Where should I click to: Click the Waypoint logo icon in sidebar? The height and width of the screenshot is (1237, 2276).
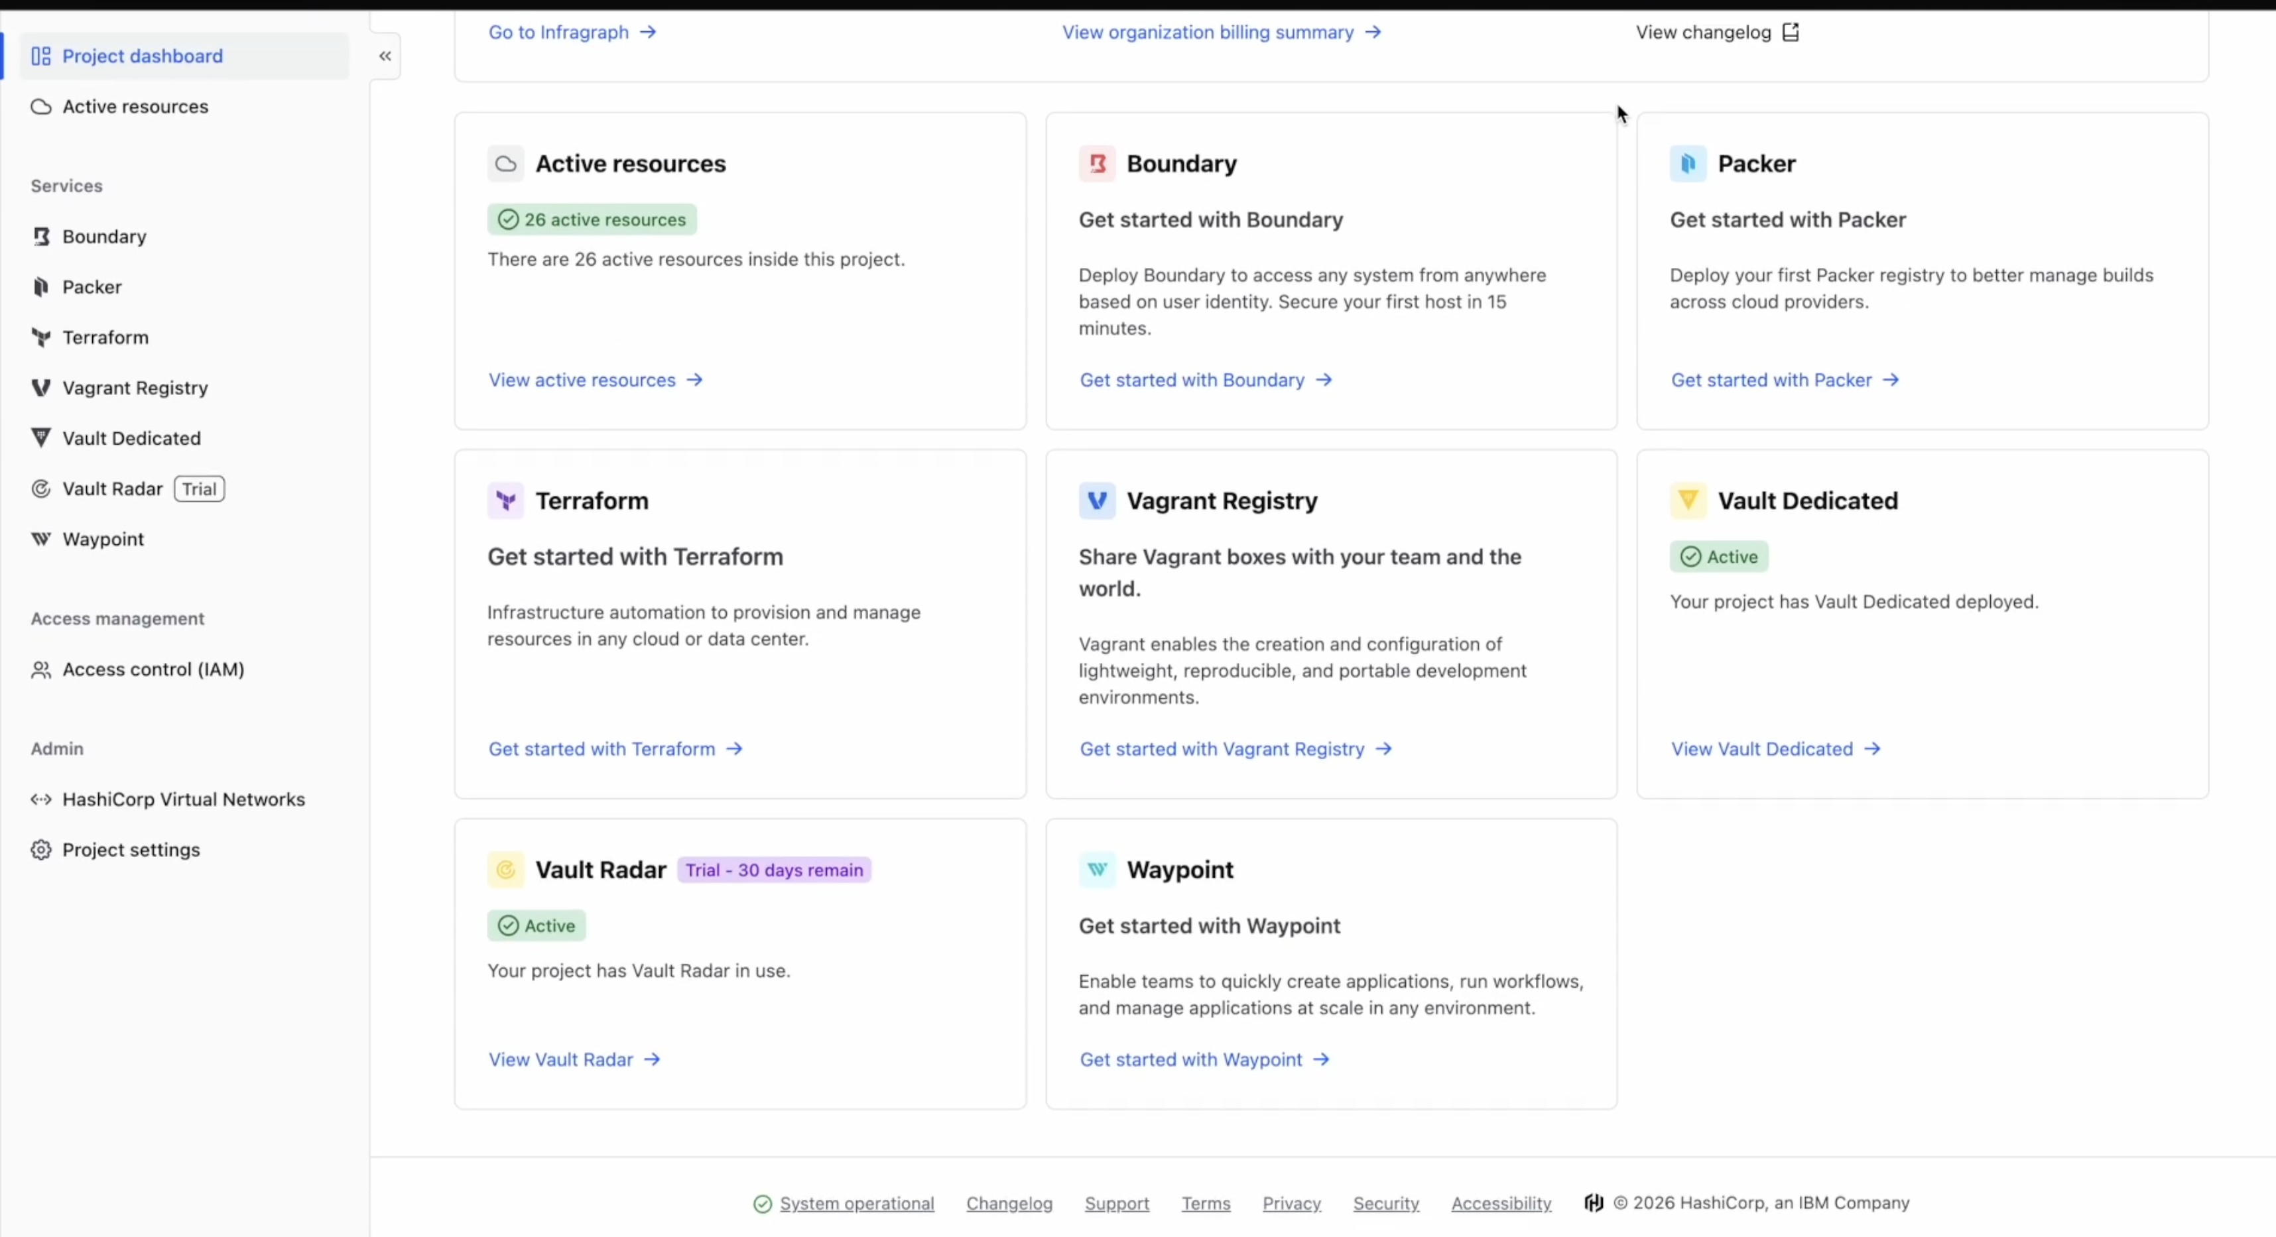[40, 538]
